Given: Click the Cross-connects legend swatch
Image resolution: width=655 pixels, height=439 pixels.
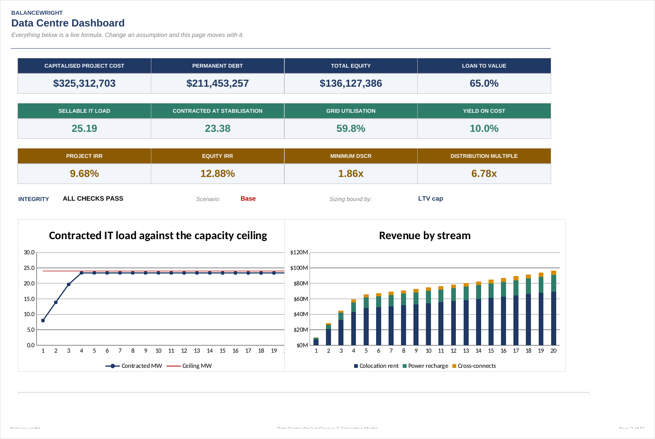Looking at the screenshot, I should [x=454, y=366].
